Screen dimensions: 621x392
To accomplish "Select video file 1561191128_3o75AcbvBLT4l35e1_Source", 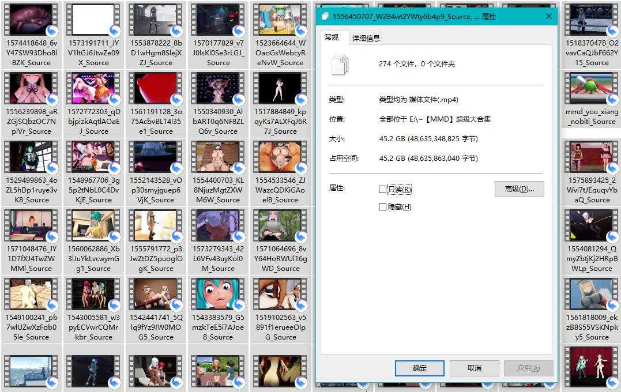I will (x=156, y=104).
